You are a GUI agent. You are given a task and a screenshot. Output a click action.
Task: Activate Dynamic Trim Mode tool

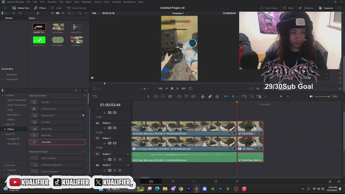click(x=163, y=96)
